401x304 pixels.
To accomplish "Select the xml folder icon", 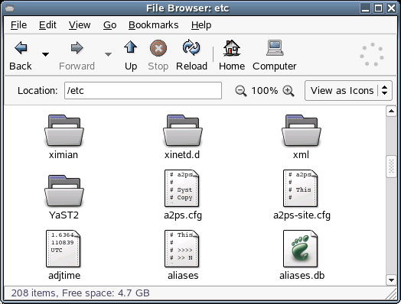I will click(301, 131).
